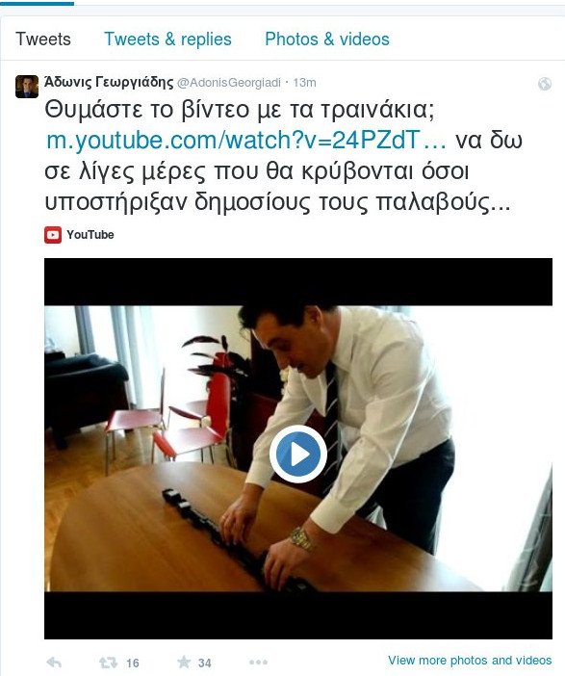Switch to Tweets & replies tab
This screenshot has height=676, width=565.
click(168, 39)
